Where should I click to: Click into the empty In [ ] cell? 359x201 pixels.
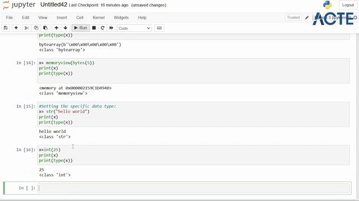[194, 188]
